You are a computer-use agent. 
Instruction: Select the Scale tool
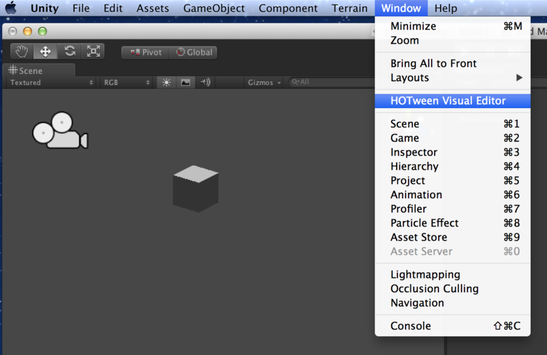(93, 52)
